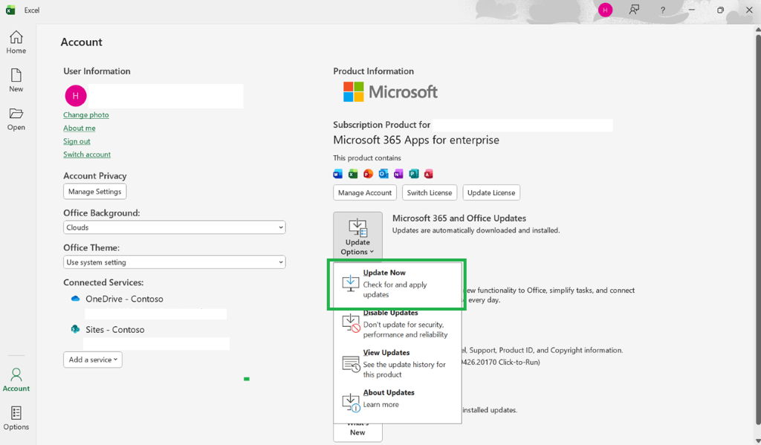Screen dimensions: 761x445
Task: Choose Update Now from the menu
Action: pos(397,283)
